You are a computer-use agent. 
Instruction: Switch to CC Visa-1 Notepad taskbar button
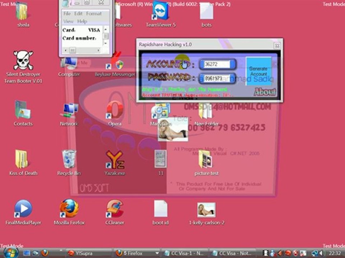(x=185, y=253)
